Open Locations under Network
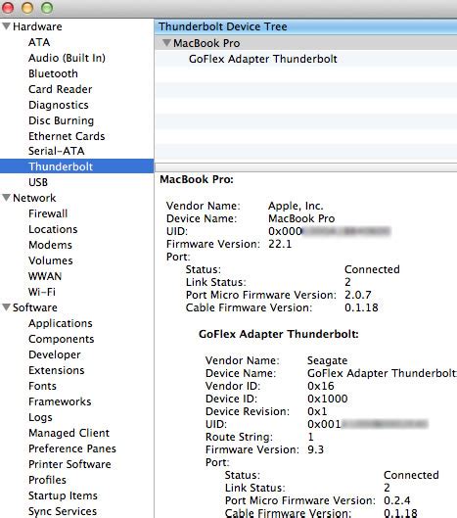 pyautogui.click(x=53, y=229)
